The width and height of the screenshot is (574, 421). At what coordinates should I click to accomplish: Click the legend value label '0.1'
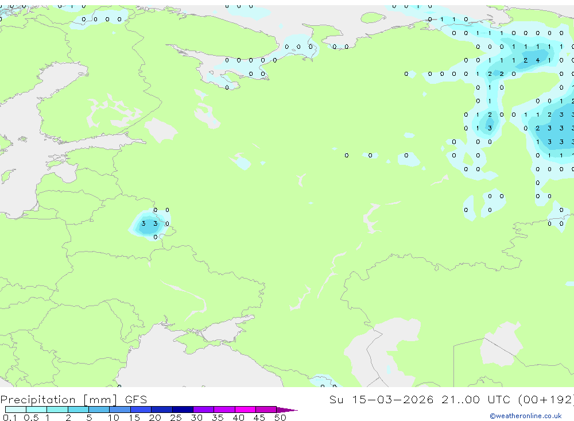10,418
